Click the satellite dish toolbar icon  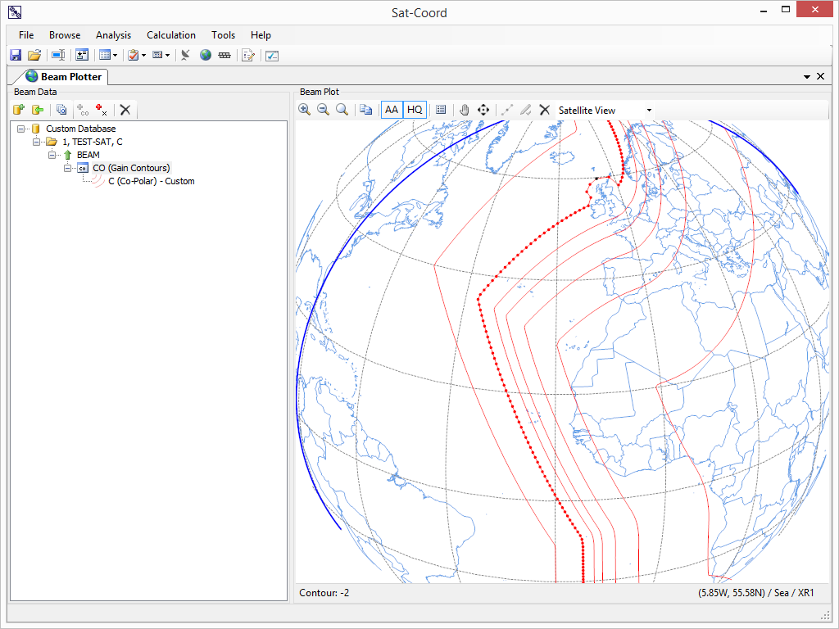186,55
